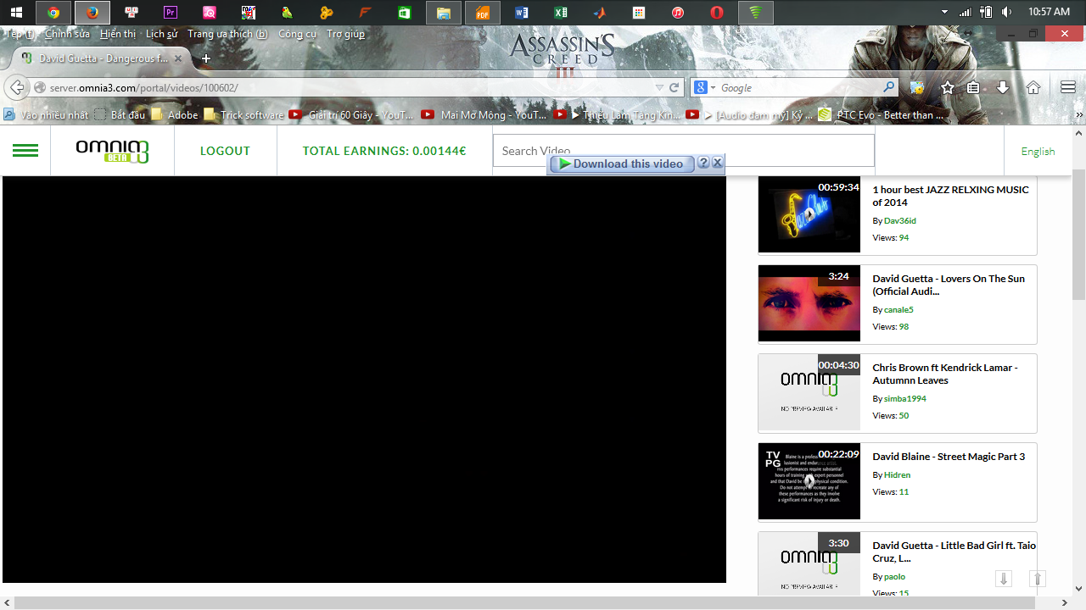
Task: Click the help question mark on download bar
Action: tap(703, 164)
